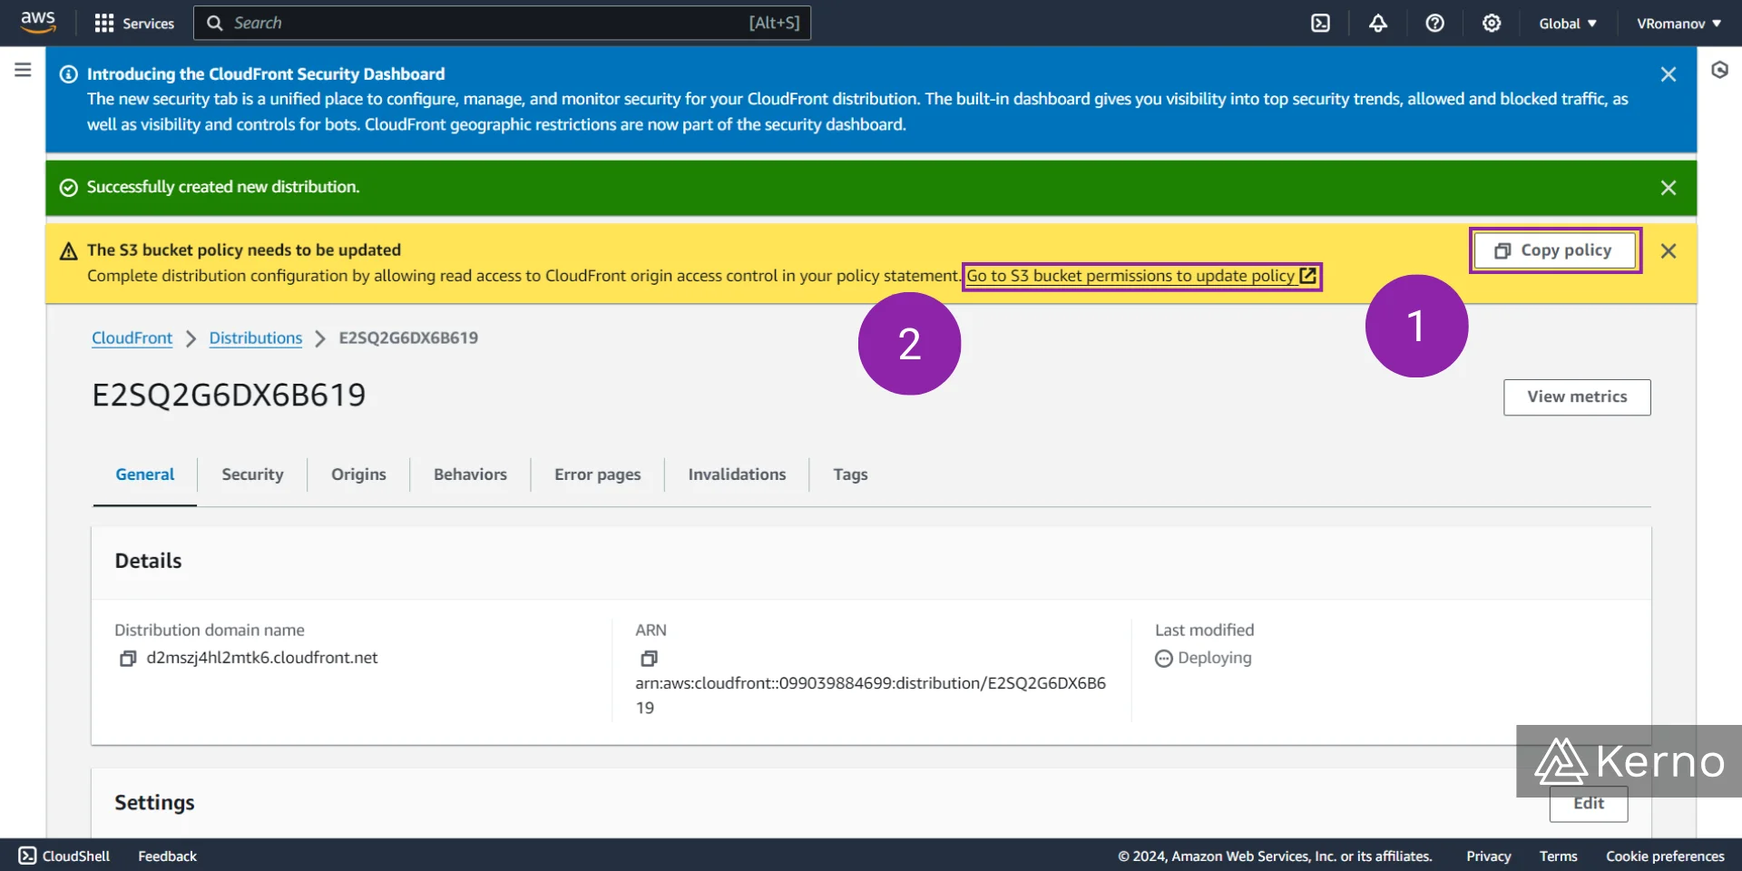1742x871 pixels.
Task: Go to Distributions breadcrumb link
Action: click(x=256, y=338)
